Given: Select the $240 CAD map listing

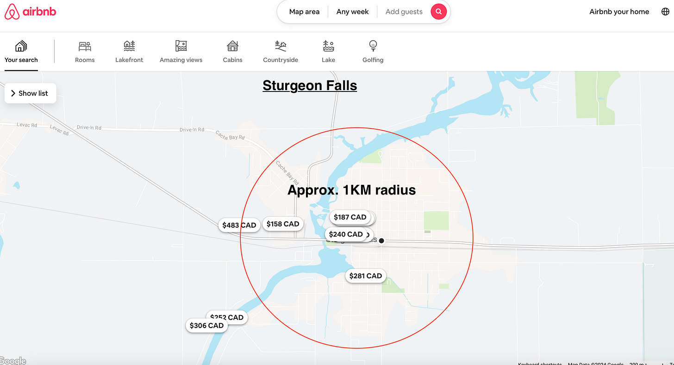Looking at the screenshot, I should [346, 234].
